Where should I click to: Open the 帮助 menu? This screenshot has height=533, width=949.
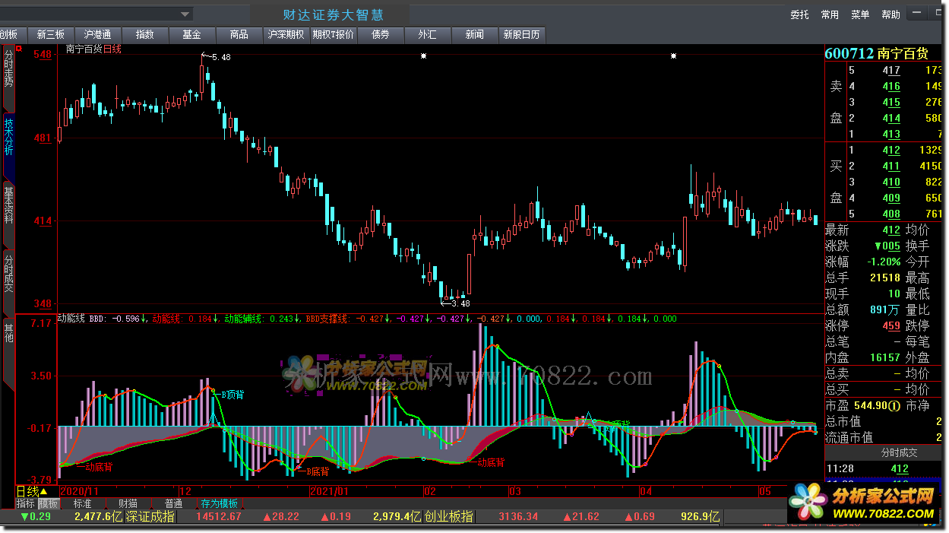[x=890, y=14]
